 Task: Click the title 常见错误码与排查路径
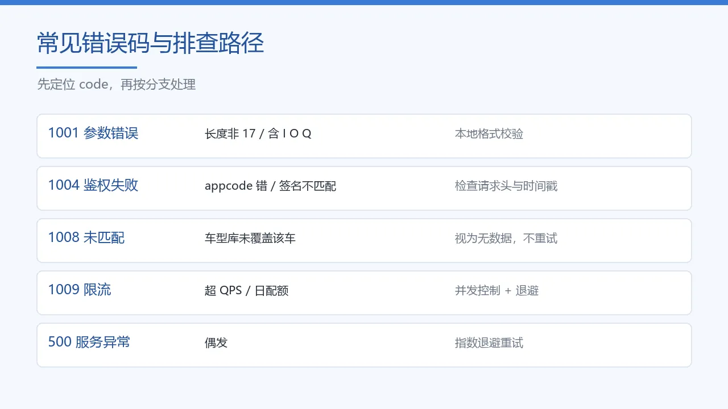pos(151,43)
